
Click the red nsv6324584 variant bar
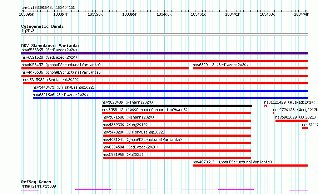pos(177,151)
